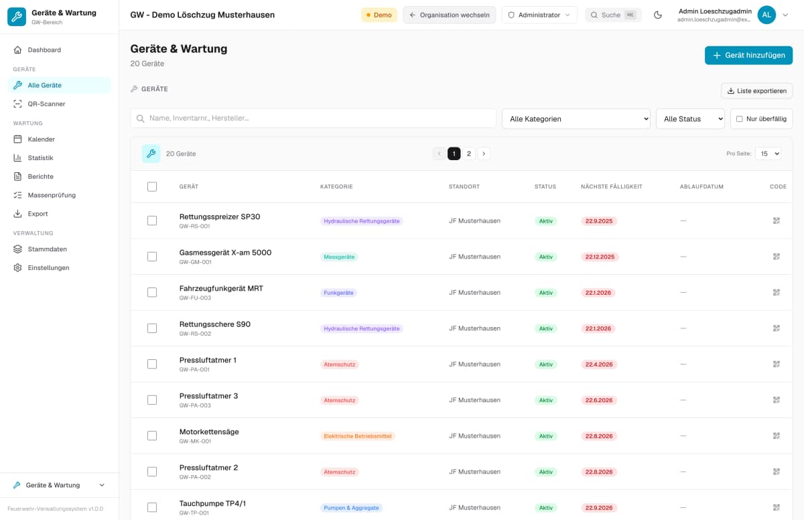The width and height of the screenshot is (804, 520).
Task: Expand user account menu chevron
Action: (x=785, y=15)
